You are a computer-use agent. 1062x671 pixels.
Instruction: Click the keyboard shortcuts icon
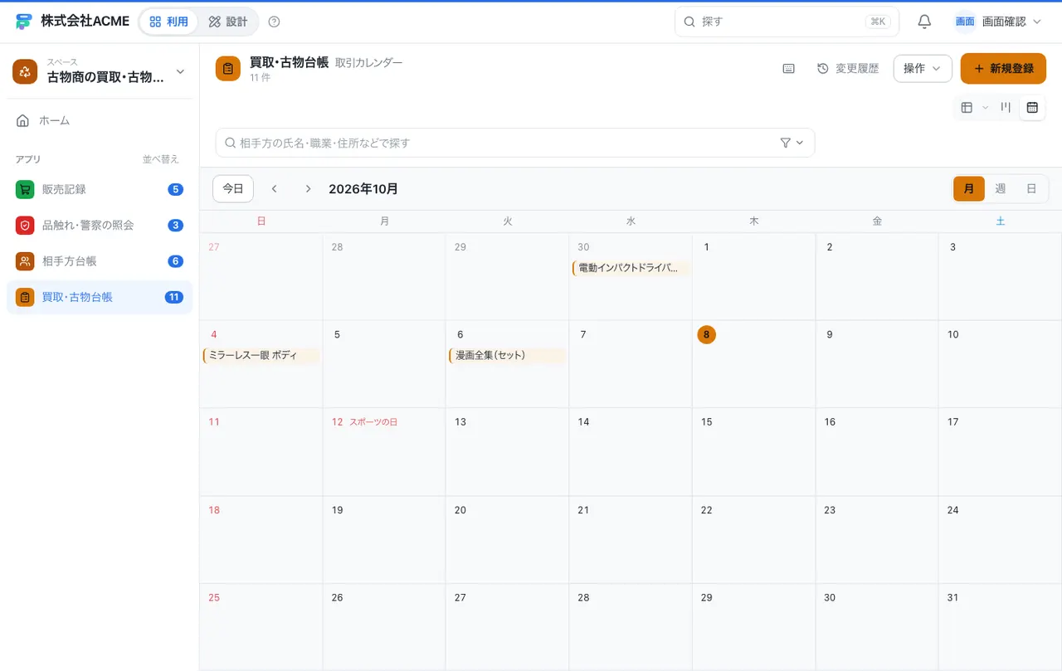[x=789, y=69]
